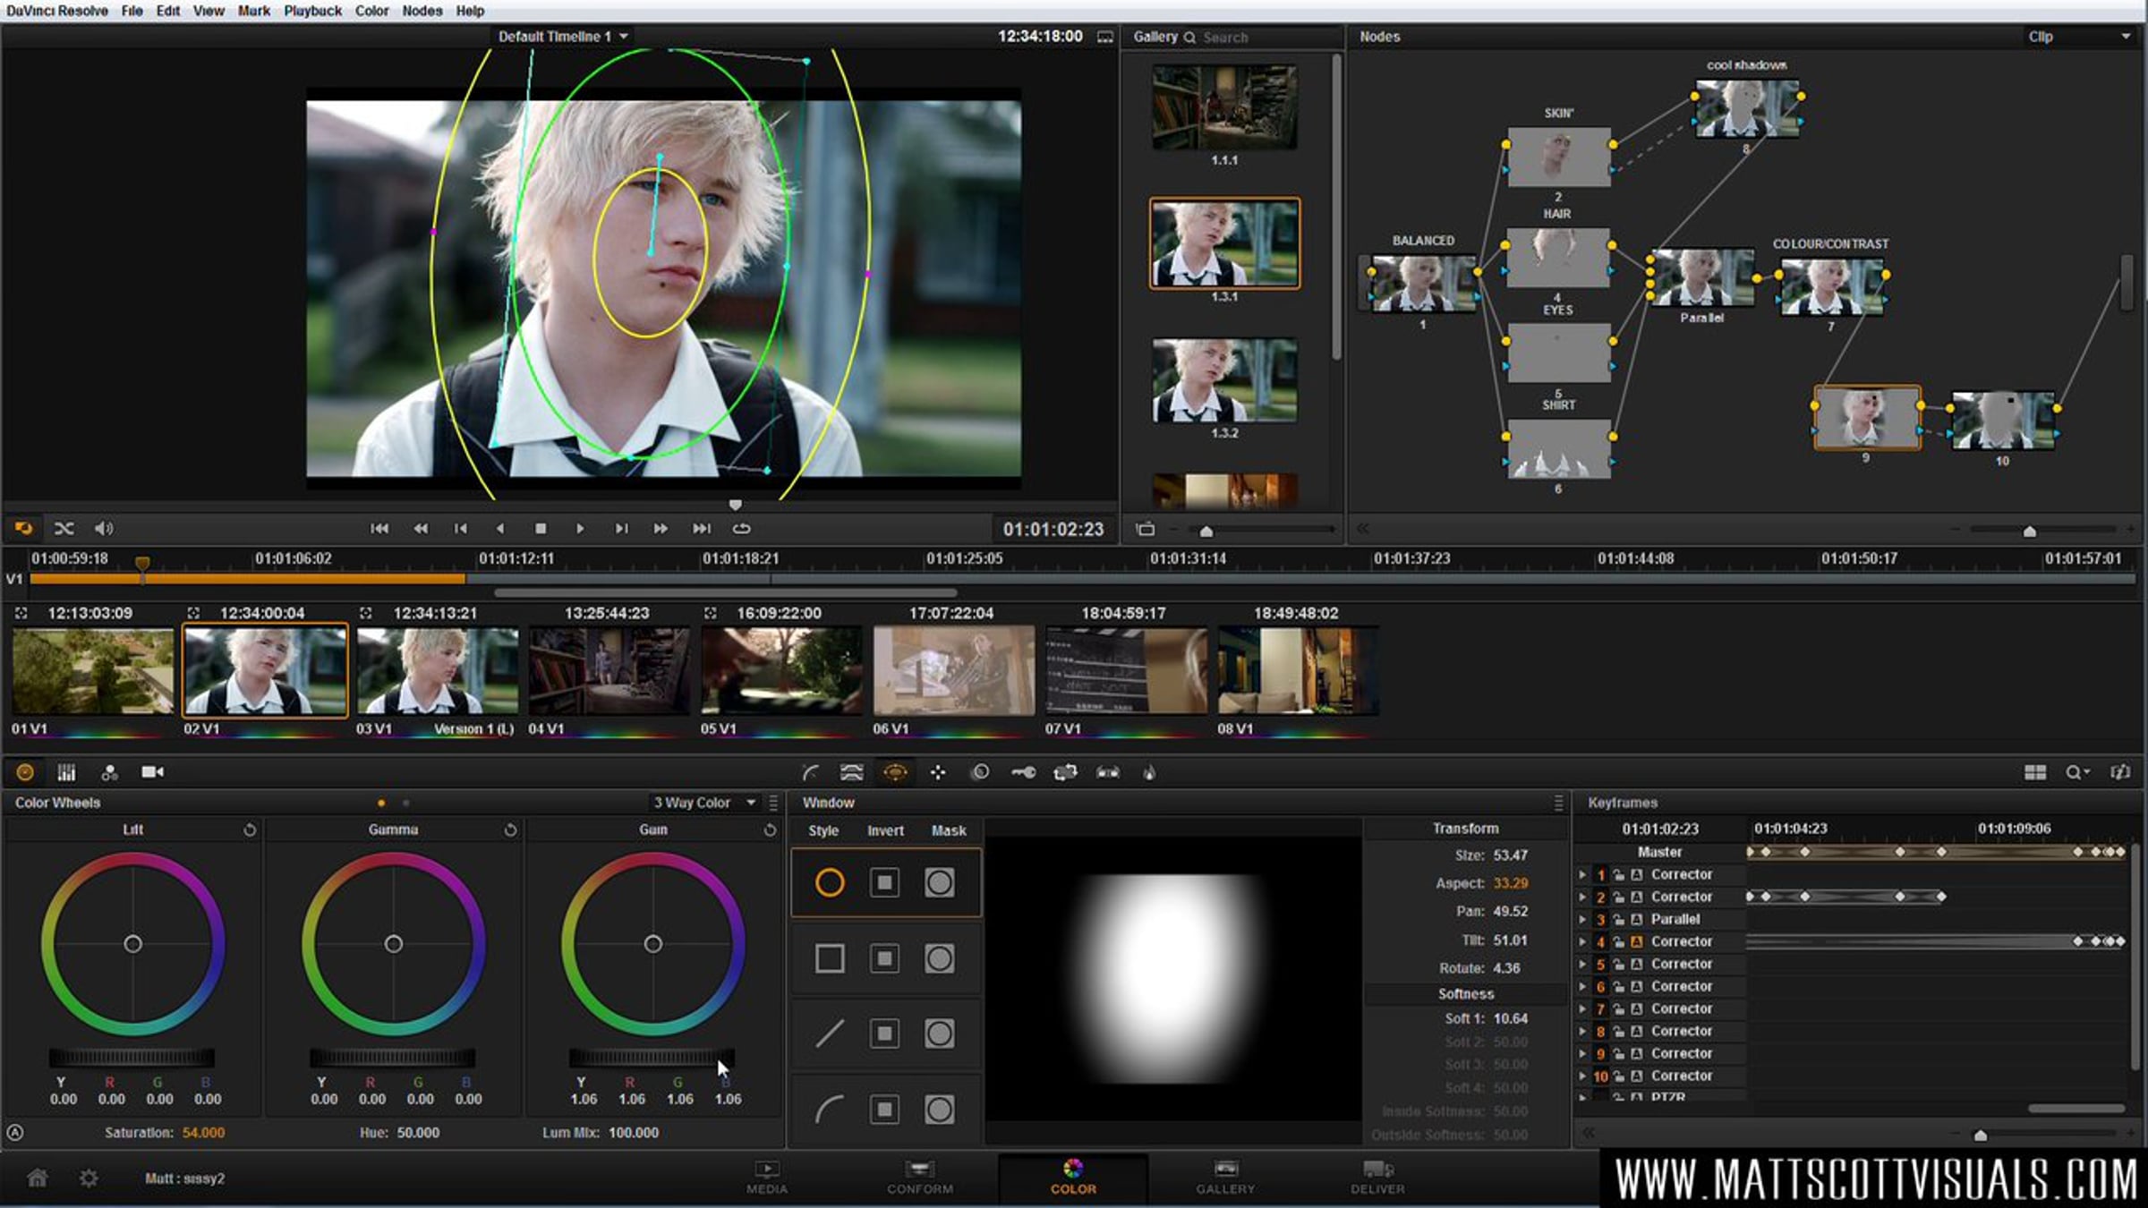Reset the Lift color wheel
This screenshot has height=1208, width=2148.
click(250, 830)
